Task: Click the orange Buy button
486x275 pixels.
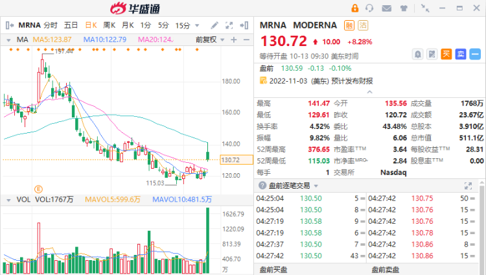Action: pos(446,54)
